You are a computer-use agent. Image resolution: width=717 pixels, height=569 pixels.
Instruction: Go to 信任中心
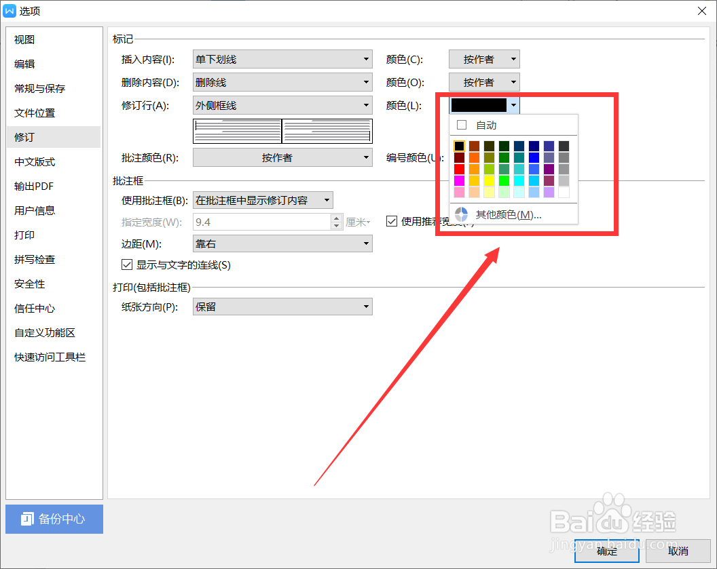54,309
